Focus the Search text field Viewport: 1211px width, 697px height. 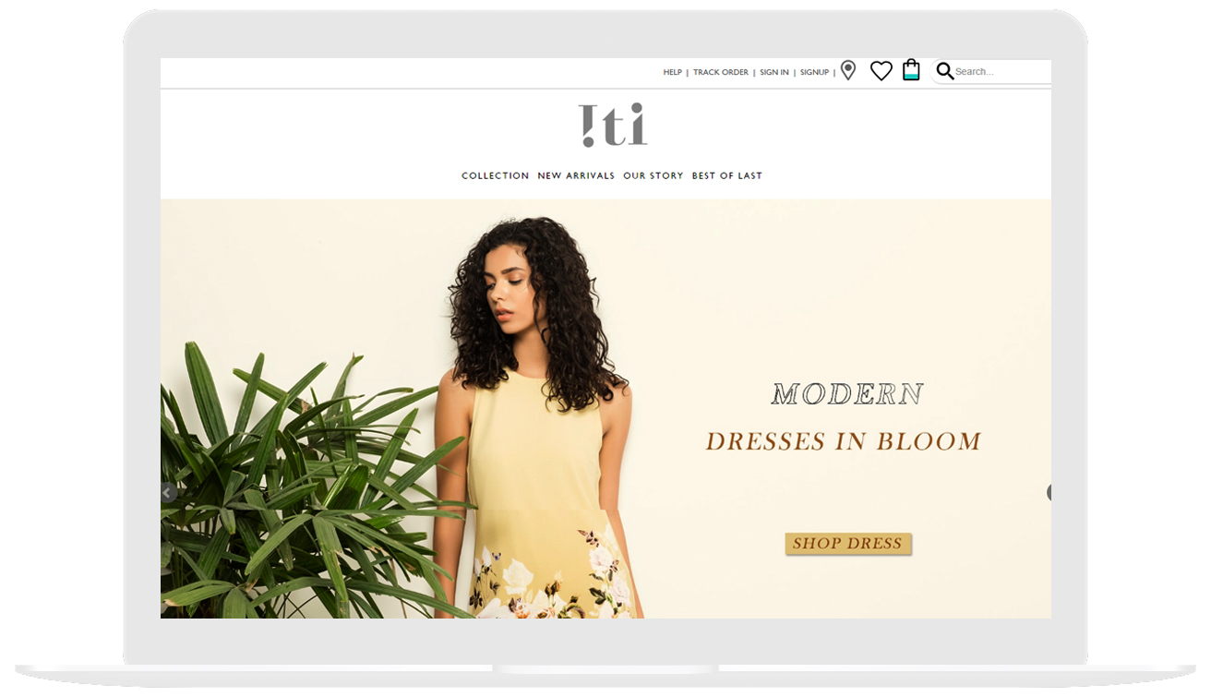pos(1001,71)
